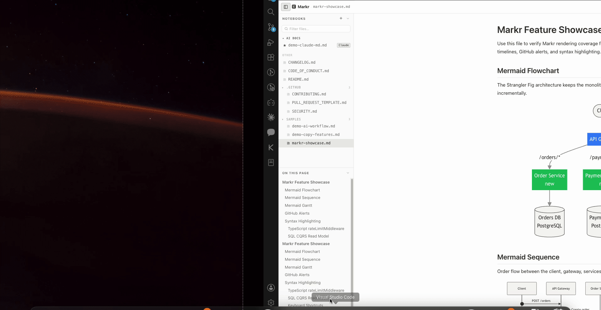Jump to second Mermaid Gantt outline link

(298, 267)
